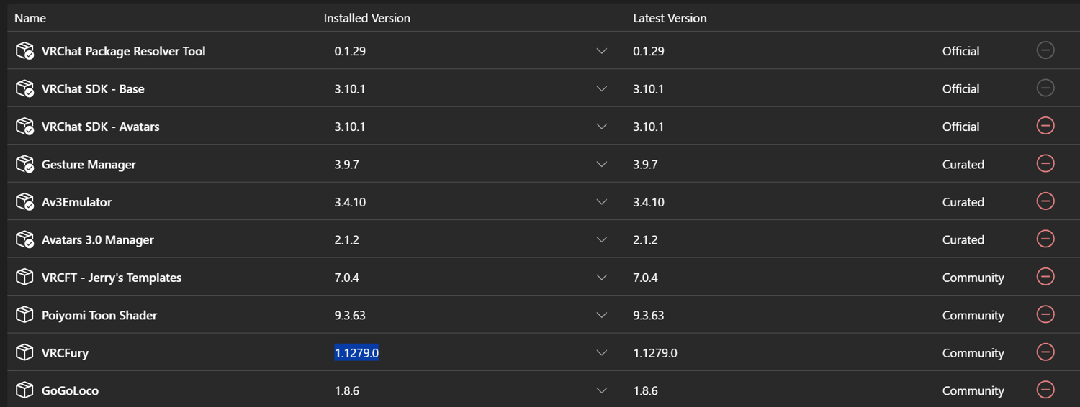The width and height of the screenshot is (1080, 407).
Task: Remove VRChat SDK - Avatars package
Action: coord(1045,126)
